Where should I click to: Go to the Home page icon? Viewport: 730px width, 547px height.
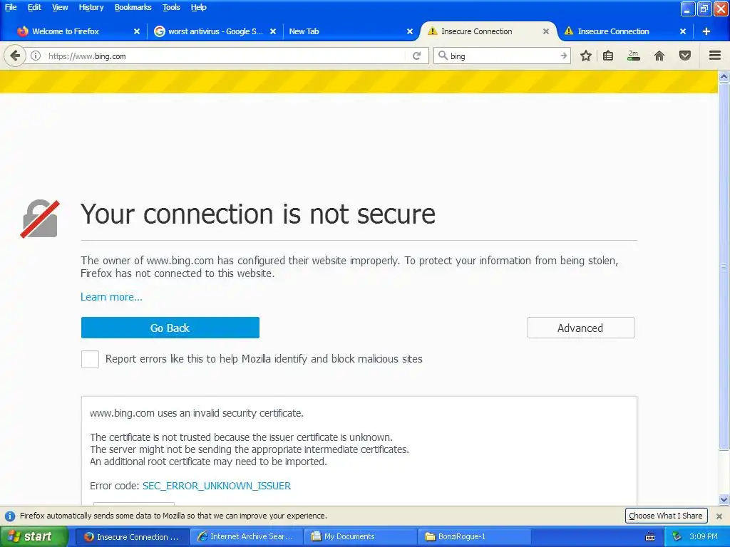coord(659,56)
